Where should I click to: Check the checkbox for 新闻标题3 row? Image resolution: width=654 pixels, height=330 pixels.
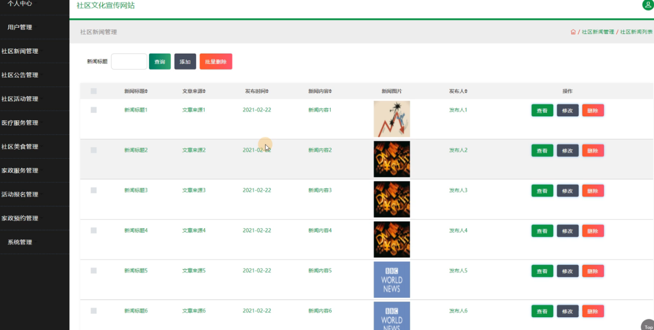94,191
